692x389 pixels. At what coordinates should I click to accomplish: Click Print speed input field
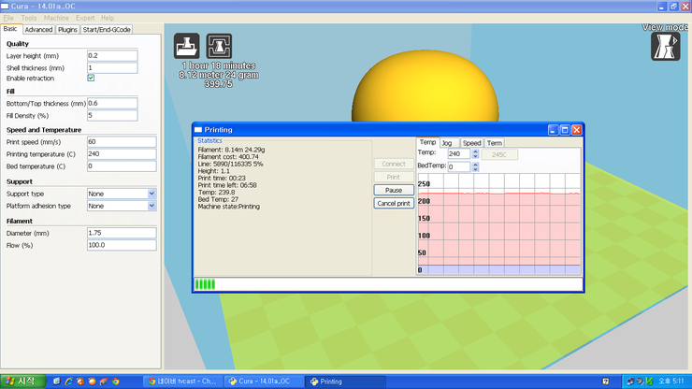pyautogui.click(x=122, y=142)
